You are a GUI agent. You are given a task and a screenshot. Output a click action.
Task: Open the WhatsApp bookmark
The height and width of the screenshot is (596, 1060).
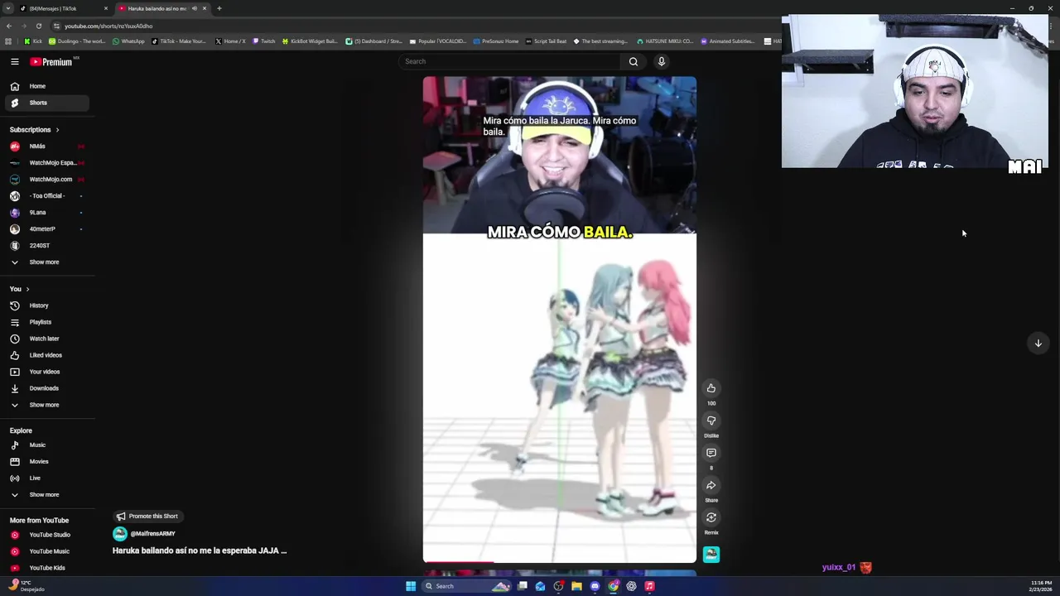point(128,41)
